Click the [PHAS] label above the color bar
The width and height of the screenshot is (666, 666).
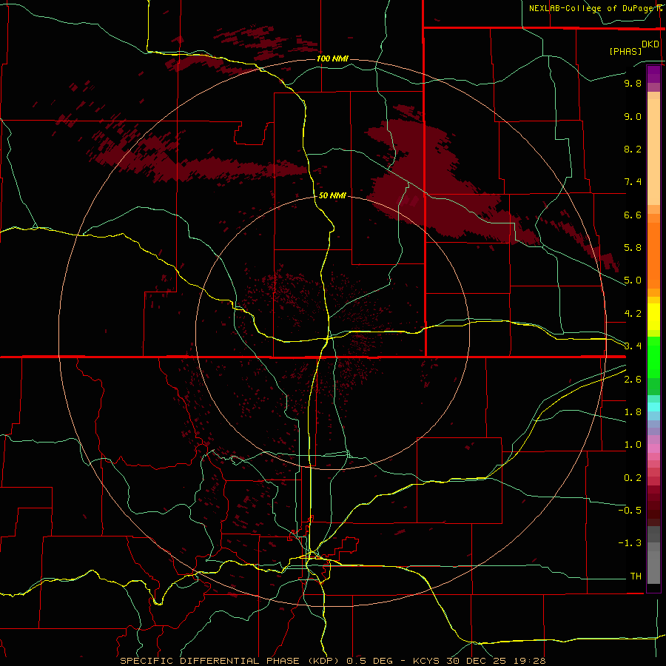coord(625,51)
